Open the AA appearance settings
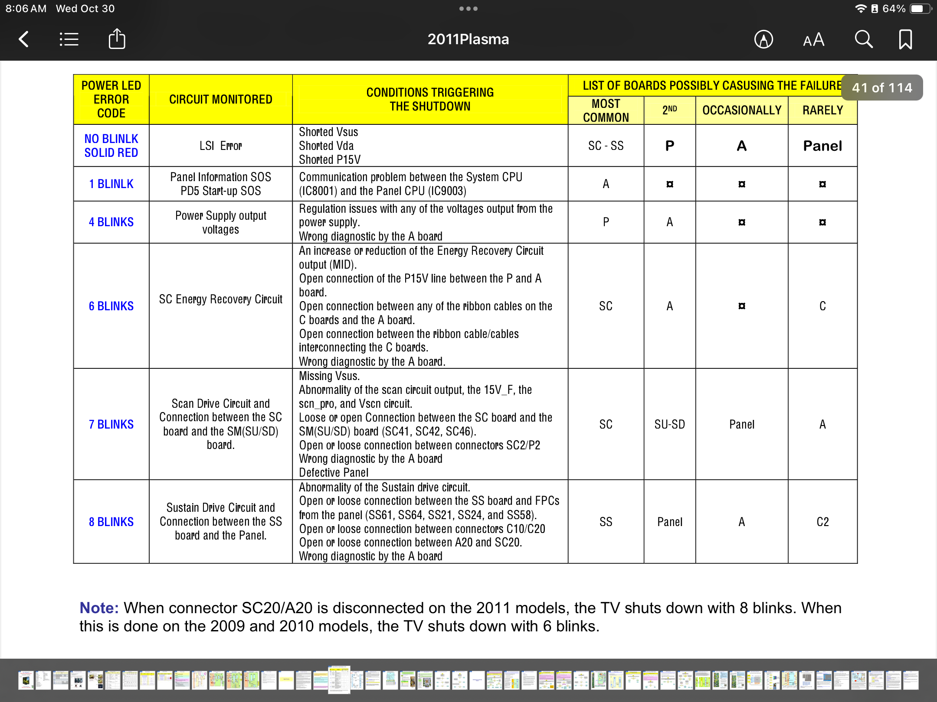The height and width of the screenshot is (702, 937). click(x=813, y=39)
